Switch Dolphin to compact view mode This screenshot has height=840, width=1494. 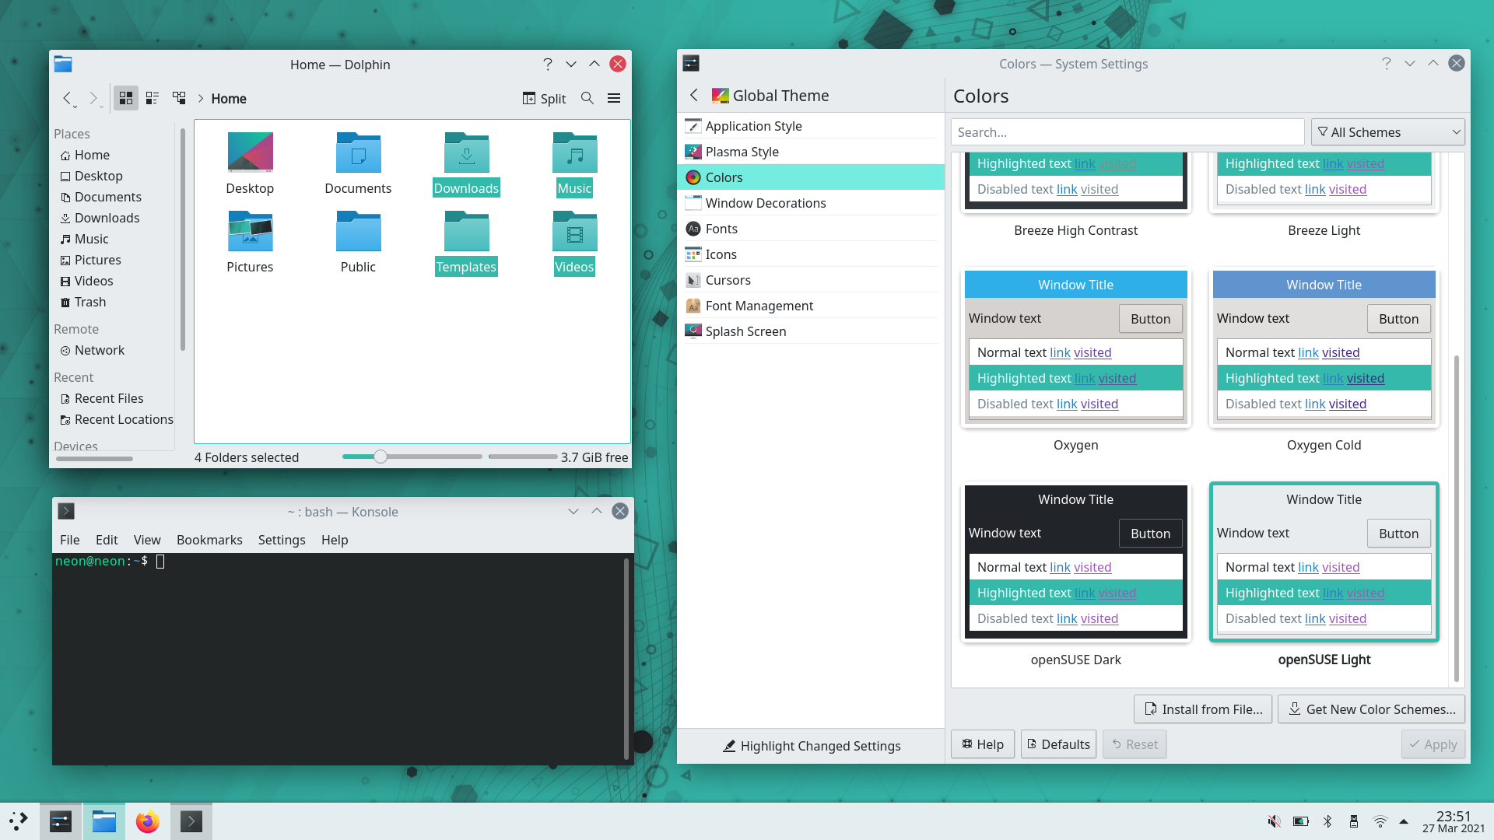coord(153,98)
